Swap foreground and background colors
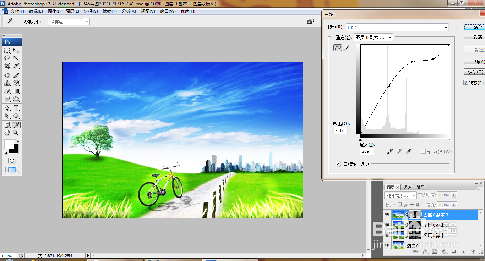Viewport: 485px width, 261px height. 17,141
